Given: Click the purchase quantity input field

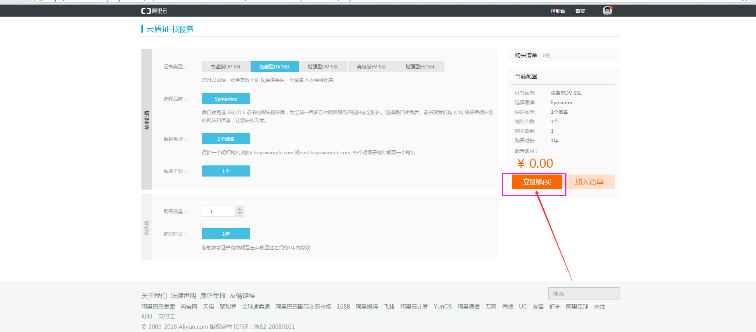Looking at the screenshot, I should [218, 211].
